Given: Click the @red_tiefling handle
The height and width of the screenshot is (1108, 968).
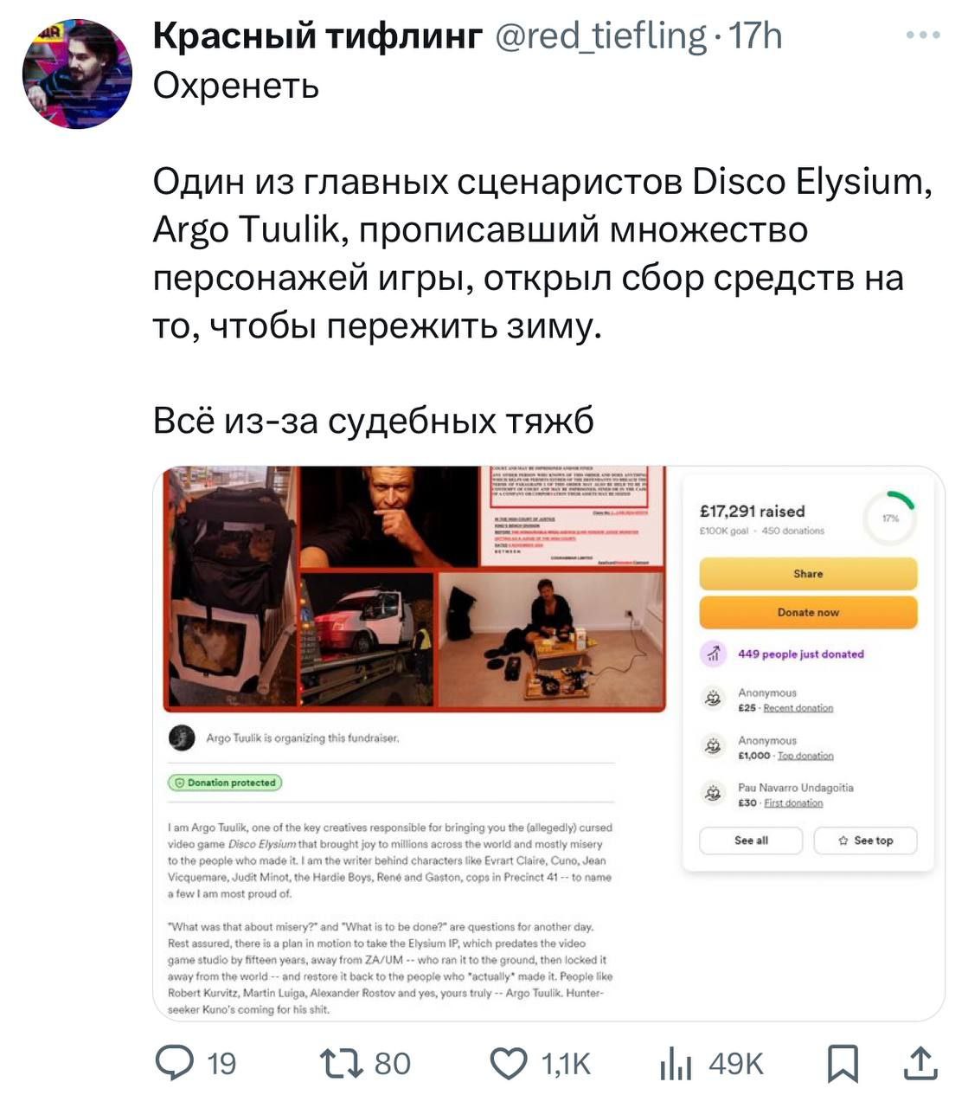Looking at the screenshot, I should 600,35.
